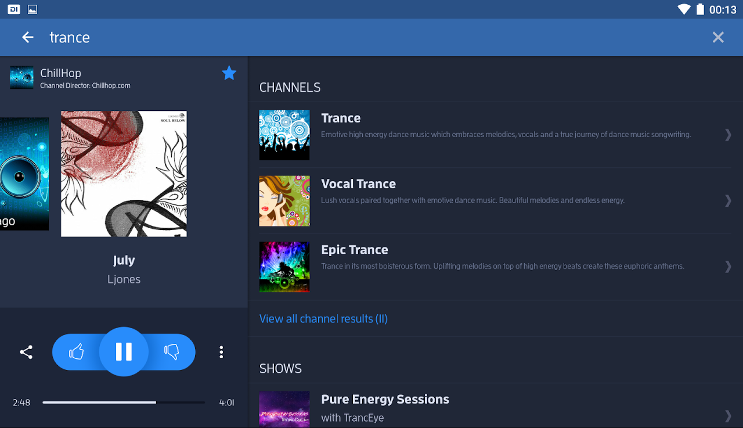Open Pure Energy Sessions show thumbnail
Screen dimensions: 743x428
[x=284, y=409]
